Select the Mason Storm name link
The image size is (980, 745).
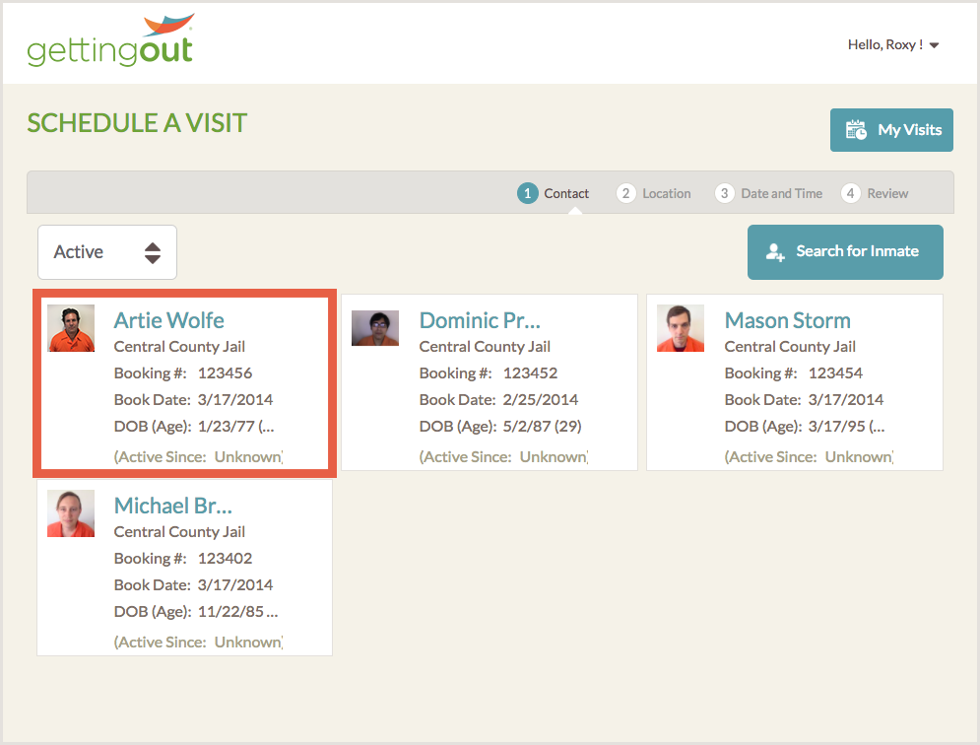click(x=787, y=320)
